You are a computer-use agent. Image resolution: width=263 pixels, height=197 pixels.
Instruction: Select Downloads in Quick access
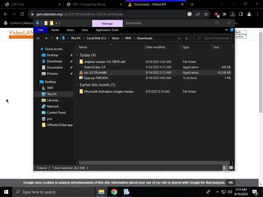[54, 61]
